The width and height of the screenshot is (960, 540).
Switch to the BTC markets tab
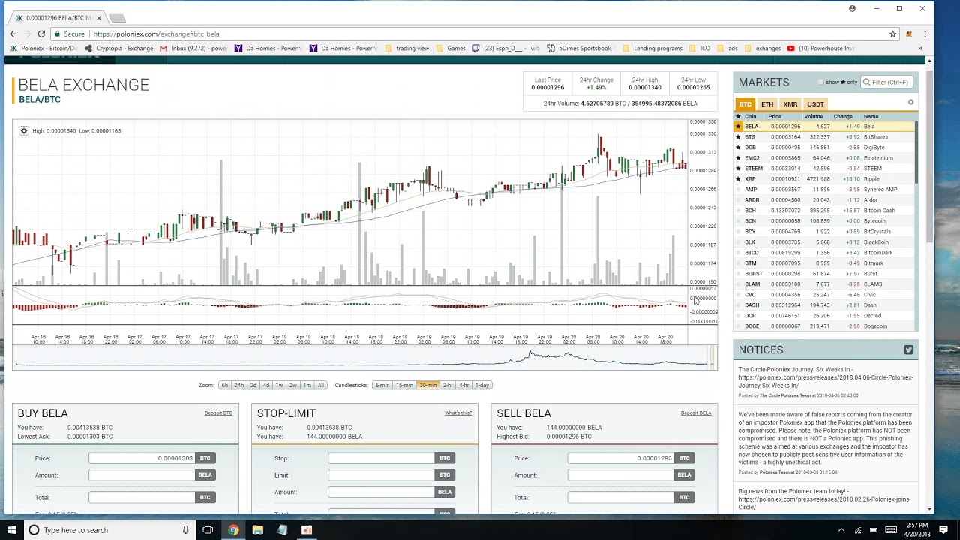click(745, 104)
